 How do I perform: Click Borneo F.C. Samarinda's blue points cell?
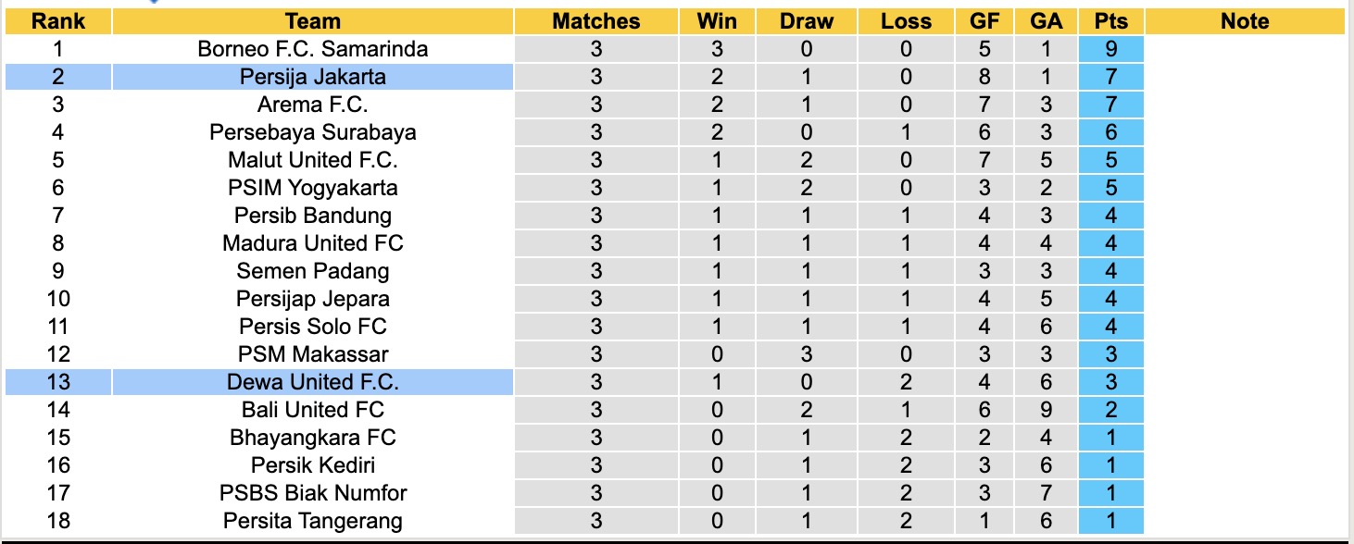pos(1110,49)
